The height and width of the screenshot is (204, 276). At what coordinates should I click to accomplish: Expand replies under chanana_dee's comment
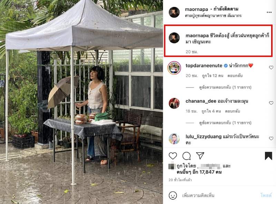tap(225, 123)
